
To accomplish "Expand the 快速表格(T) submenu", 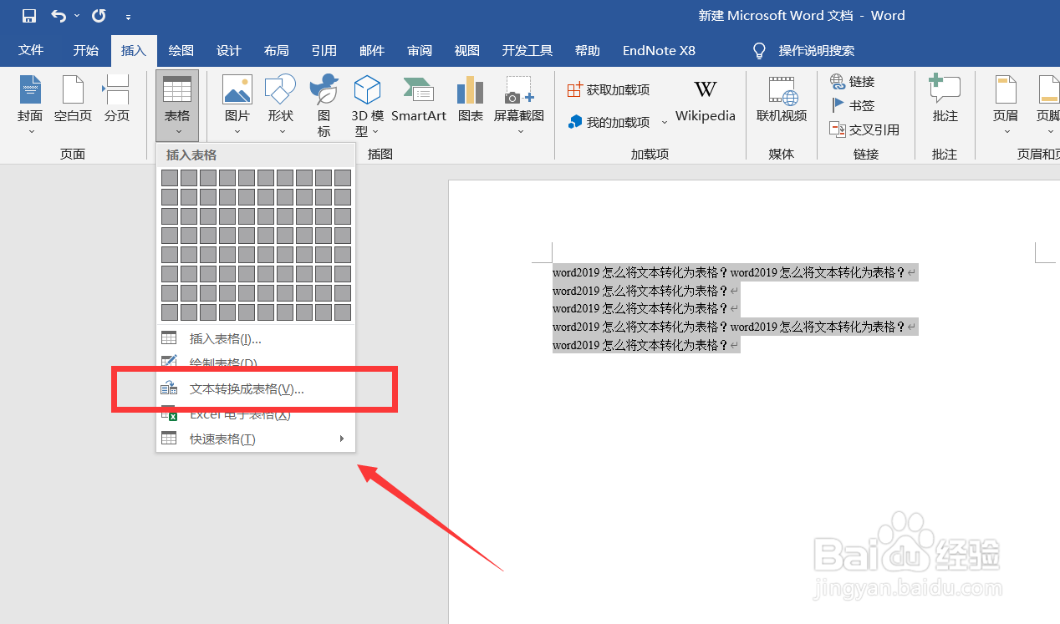I will [256, 439].
